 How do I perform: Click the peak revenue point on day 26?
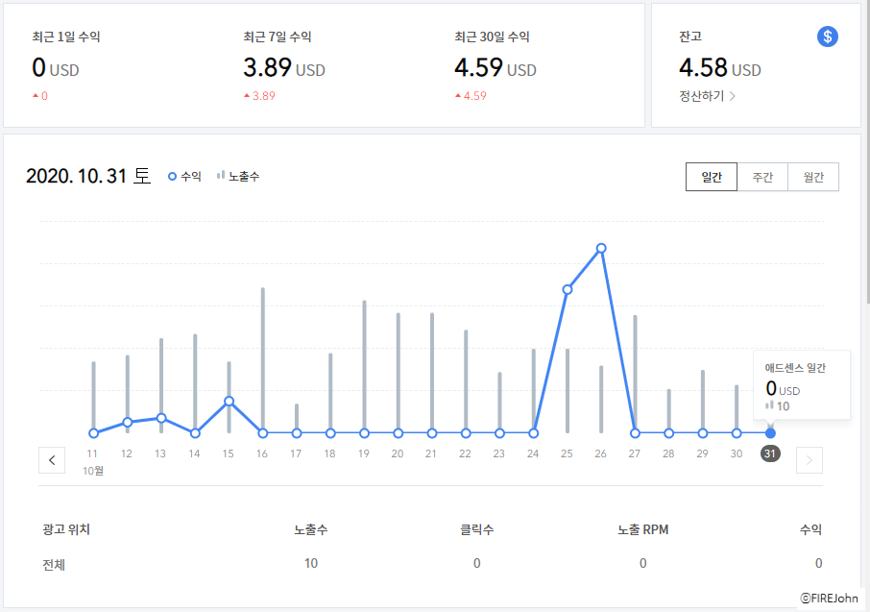coord(601,248)
